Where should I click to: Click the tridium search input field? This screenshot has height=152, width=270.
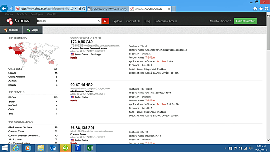click(67, 21)
